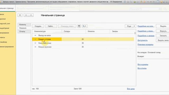Open the Подробнее о заказах link

(x=146, y=36)
